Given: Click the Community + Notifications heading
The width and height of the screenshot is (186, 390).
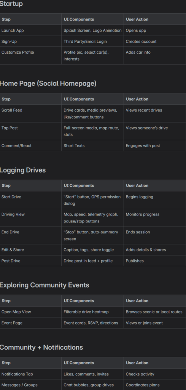Looking at the screenshot, I should click(x=41, y=347).
